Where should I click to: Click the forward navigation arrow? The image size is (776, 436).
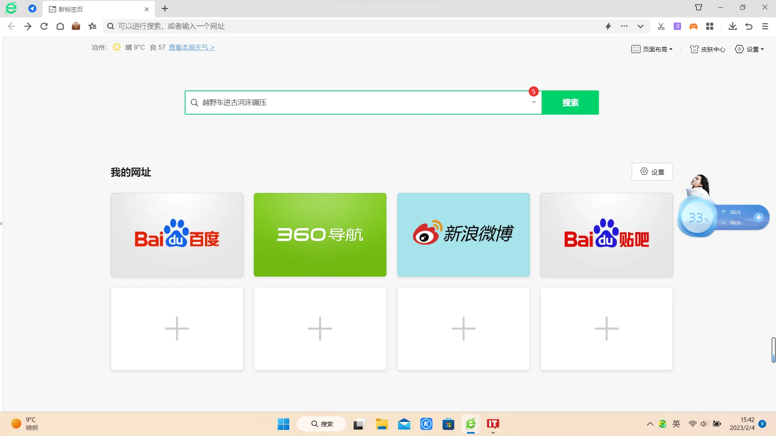pyautogui.click(x=27, y=26)
